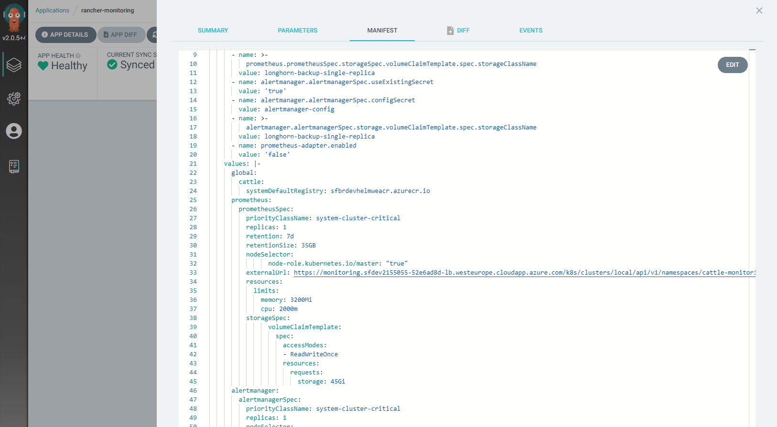Image resolution: width=777 pixels, height=427 pixels.
Task: Click 'global:' on line 22
Action: 244,173
